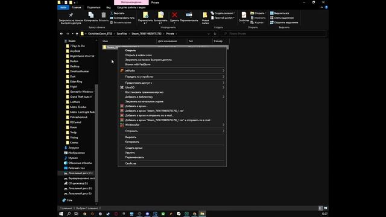Choose Создать ярлык in context menu

[x=172, y=148]
